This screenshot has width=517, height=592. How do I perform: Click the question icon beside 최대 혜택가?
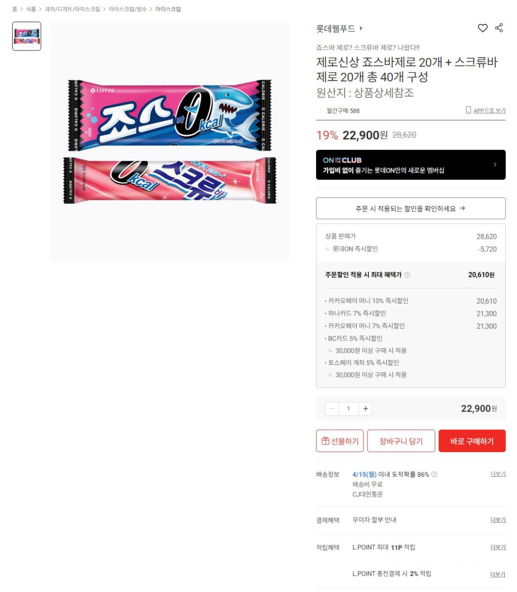[407, 275]
